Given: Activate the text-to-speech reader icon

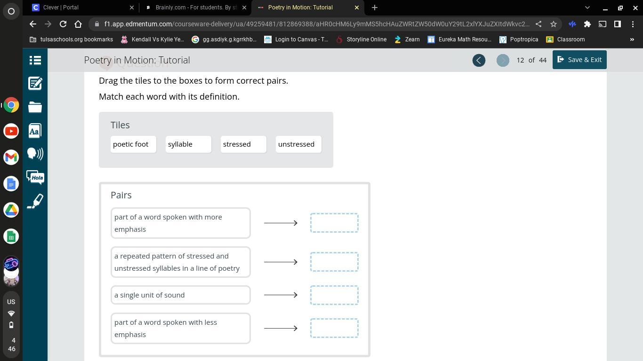Looking at the screenshot, I should click(x=35, y=154).
